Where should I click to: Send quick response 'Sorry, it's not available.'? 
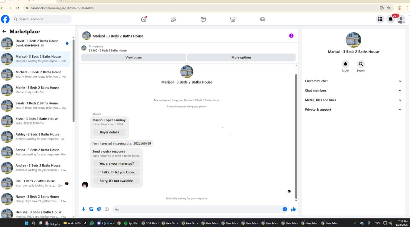pos(117,181)
